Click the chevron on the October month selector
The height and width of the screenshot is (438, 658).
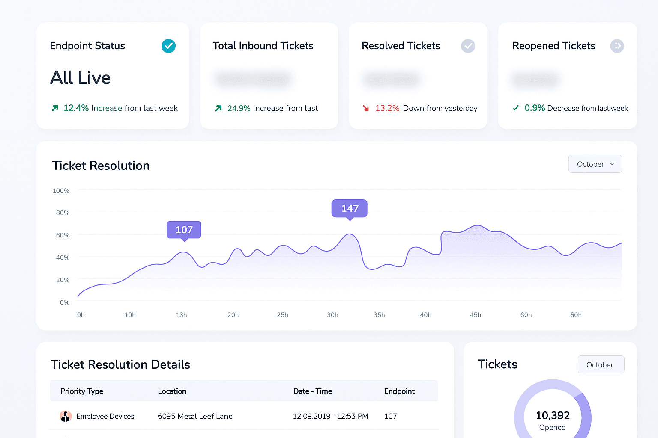click(x=612, y=164)
